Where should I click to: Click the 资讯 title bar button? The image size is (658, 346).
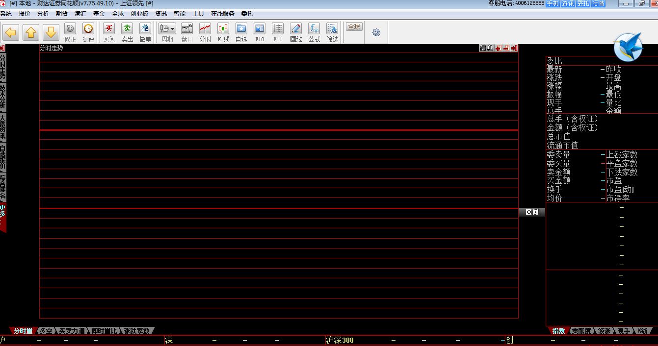click(x=568, y=3)
